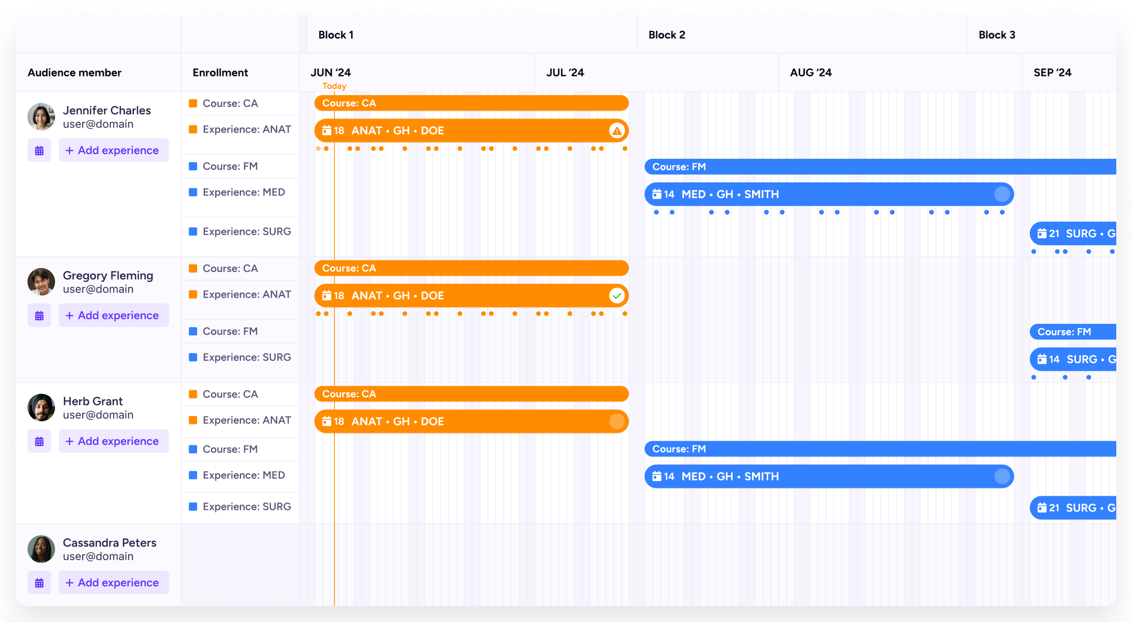Click status circle on Herb's ANAT bar
The image size is (1132, 622).
click(x=617, y=422)
